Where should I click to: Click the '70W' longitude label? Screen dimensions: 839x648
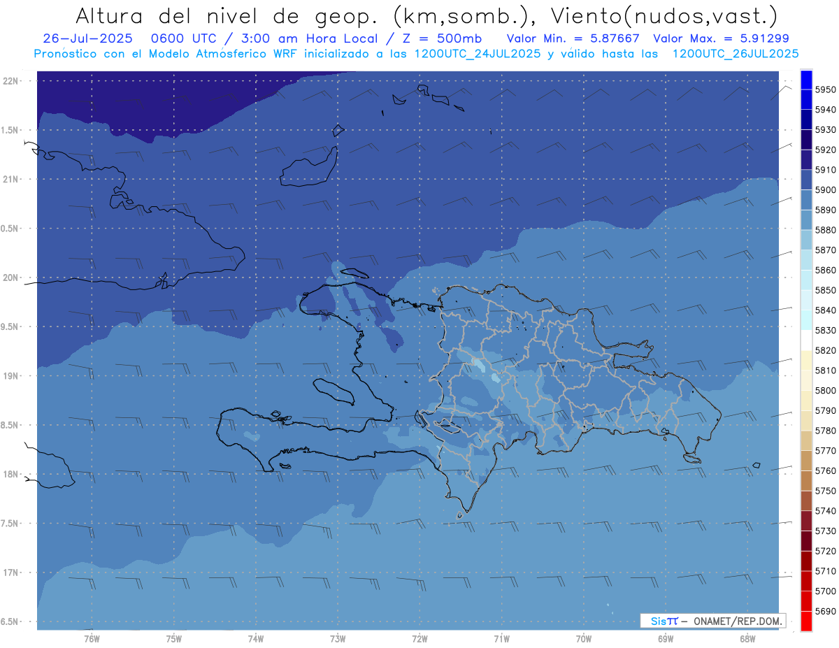[x=584, y=639]
